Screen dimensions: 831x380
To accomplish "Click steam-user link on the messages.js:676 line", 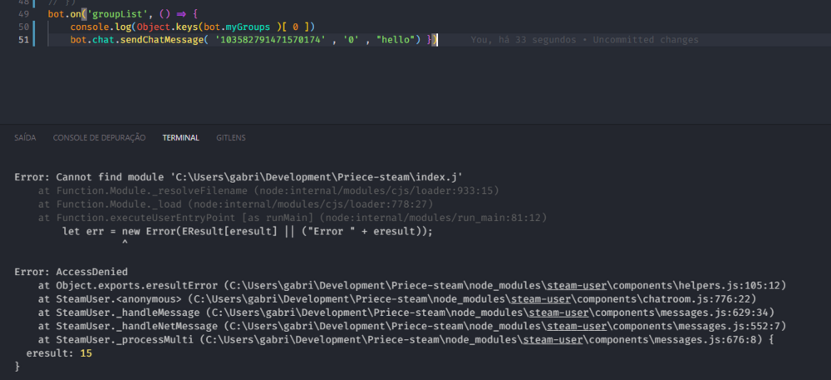I will 554,338.
